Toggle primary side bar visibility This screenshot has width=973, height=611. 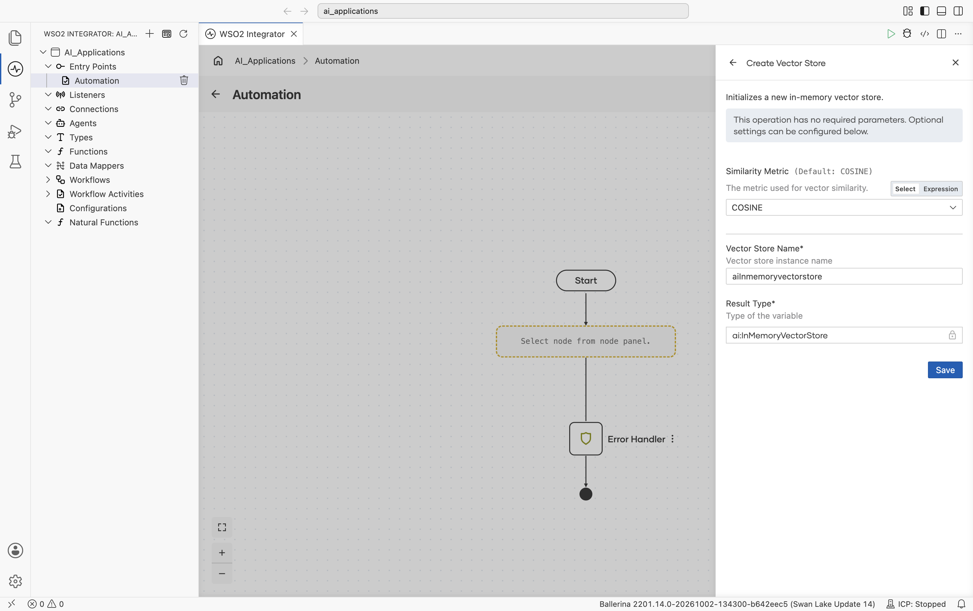point(924,11)
